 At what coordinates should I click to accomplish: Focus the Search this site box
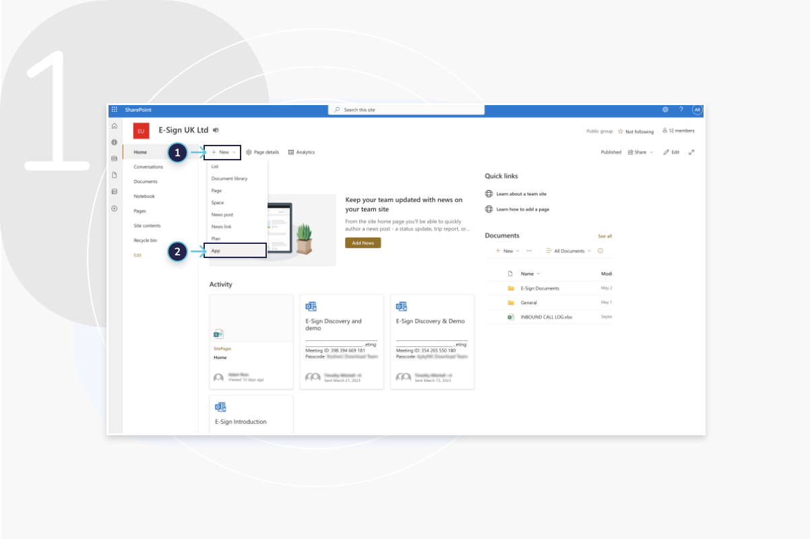(406, 110)
